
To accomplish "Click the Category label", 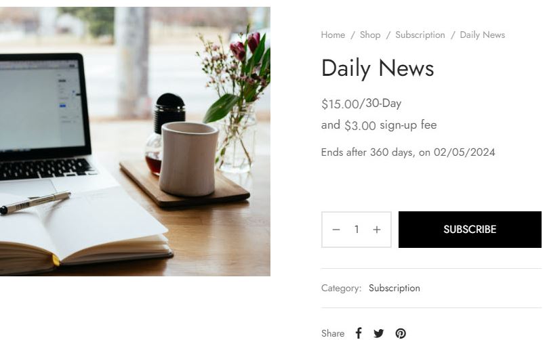I will [x=341, y=288].
